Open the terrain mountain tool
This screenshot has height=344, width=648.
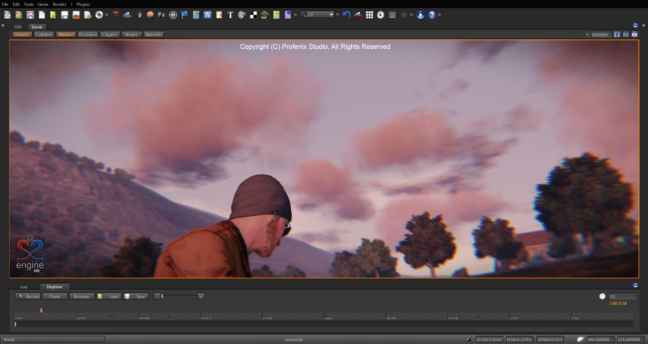point(127,15)
